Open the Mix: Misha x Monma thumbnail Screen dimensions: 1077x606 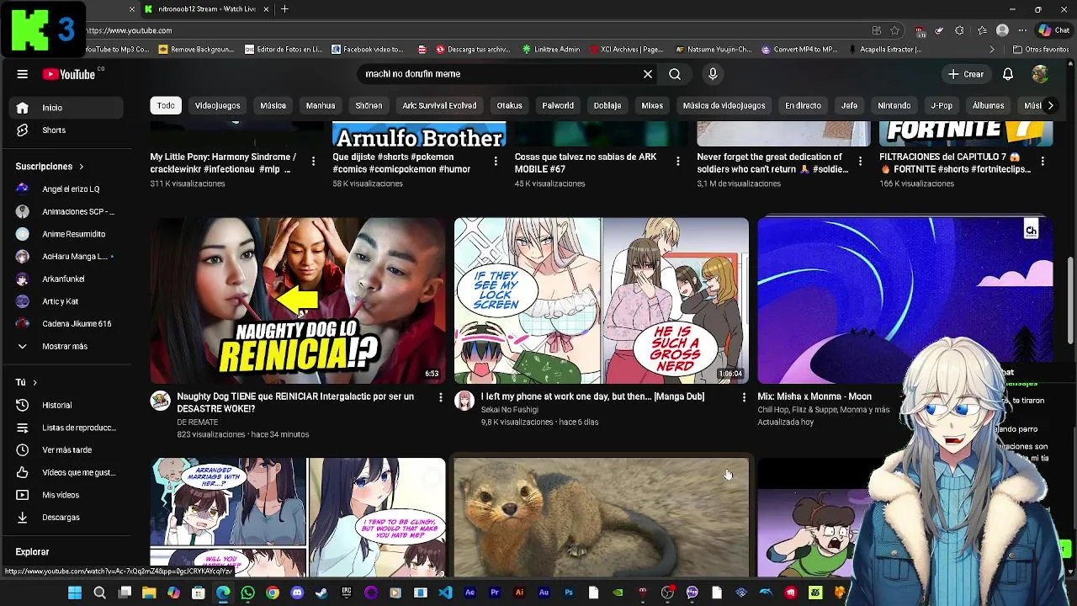coord(905,300)
